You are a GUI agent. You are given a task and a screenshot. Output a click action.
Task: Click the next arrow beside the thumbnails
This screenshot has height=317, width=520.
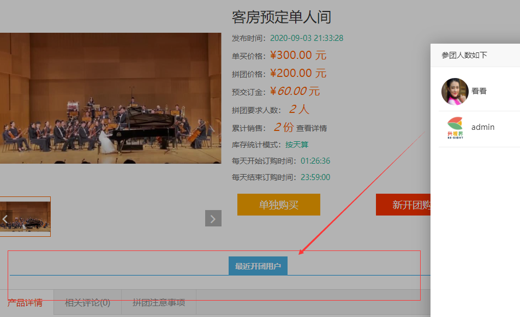(213, 218)
